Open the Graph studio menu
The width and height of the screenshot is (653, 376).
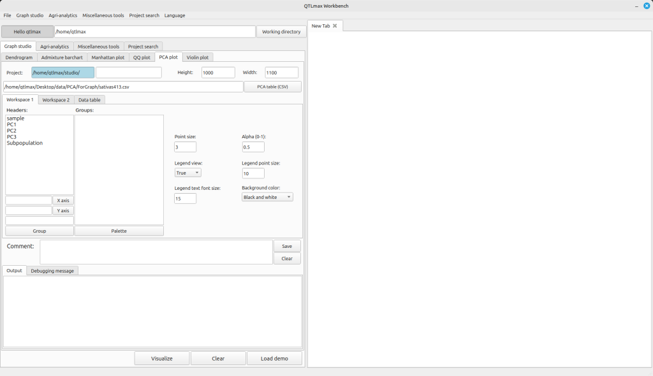tap(30, 15)
